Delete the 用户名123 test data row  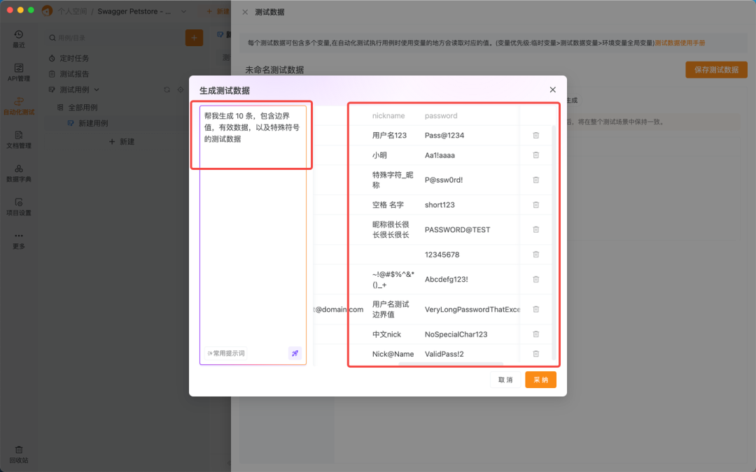(x=535, y=135)
